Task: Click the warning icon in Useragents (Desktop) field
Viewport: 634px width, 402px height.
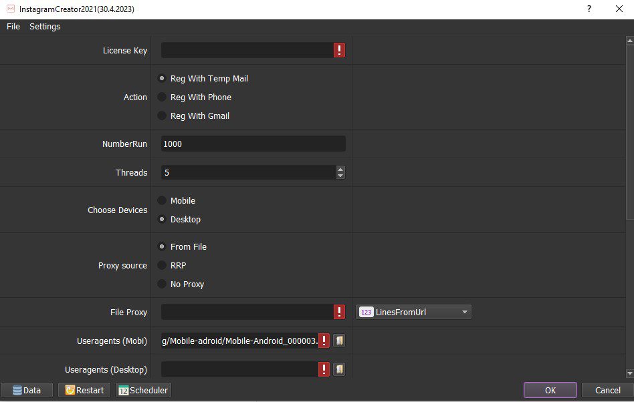Action: [x=324, y=369]
